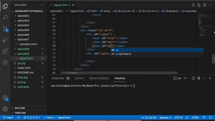The image size is (215, 121).
Task: Click the main branch indicator in status bar
Action: (x=8, y=118)
